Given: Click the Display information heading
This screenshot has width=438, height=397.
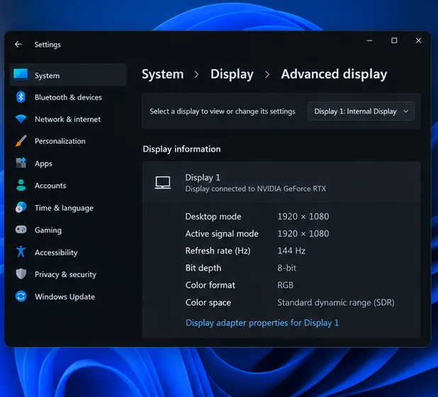Looking at the screenshot, I should (181, 149).
